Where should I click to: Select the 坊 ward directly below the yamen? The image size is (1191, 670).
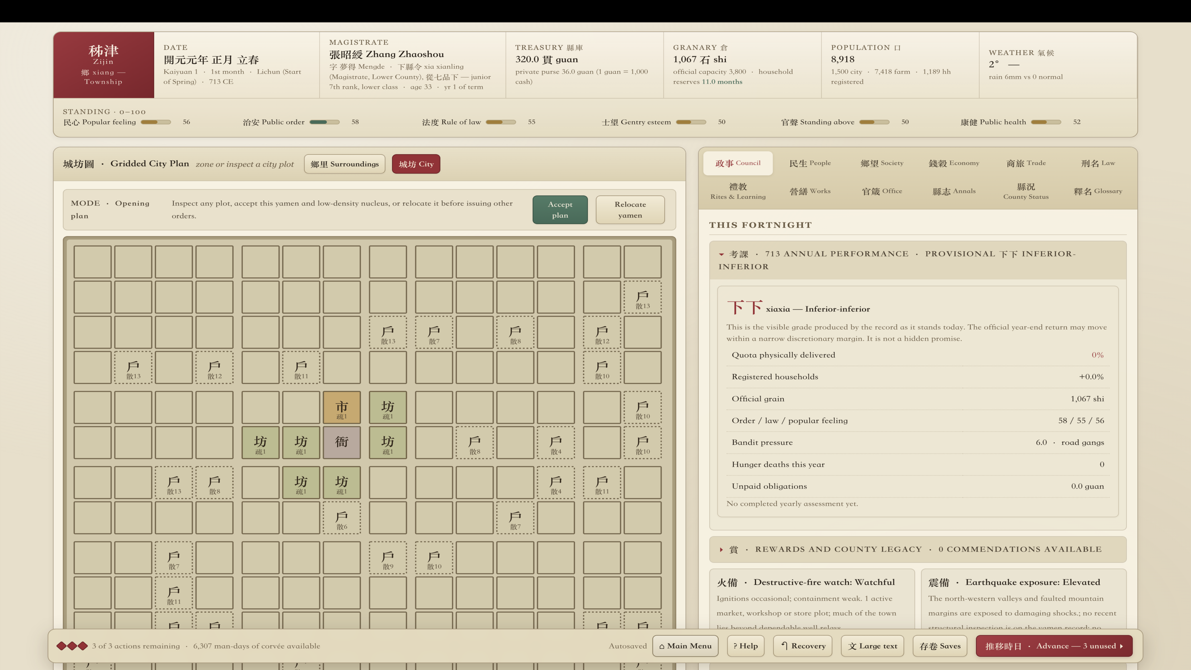(342, 482)
